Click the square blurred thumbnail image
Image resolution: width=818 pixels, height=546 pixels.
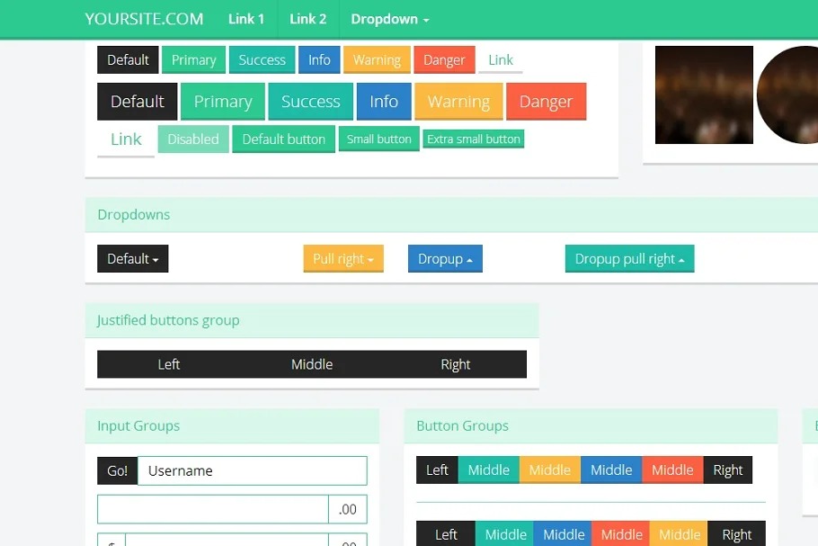coord(703,94)
